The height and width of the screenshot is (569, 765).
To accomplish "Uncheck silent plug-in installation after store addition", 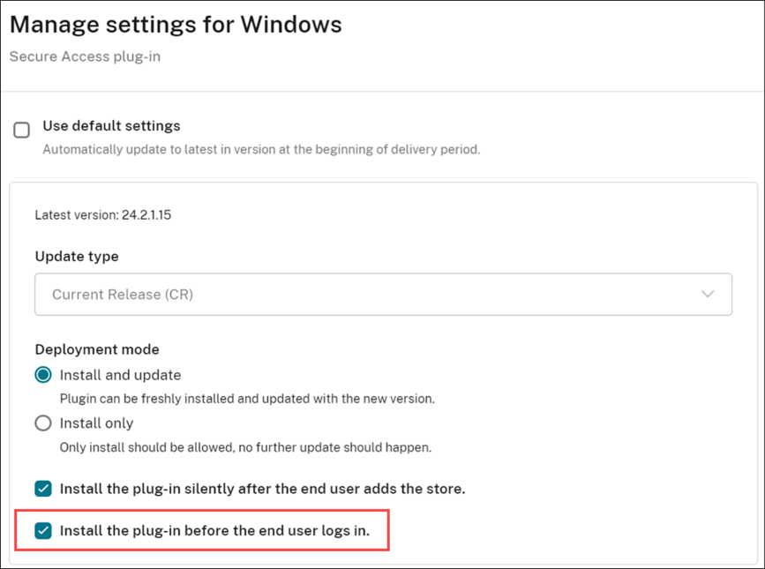I will (x=41, y=488).
